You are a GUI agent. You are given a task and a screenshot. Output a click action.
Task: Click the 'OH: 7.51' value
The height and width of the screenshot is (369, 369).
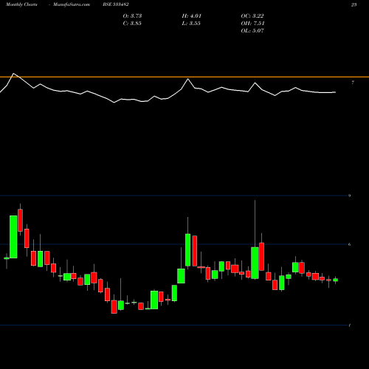coord(252,24)
